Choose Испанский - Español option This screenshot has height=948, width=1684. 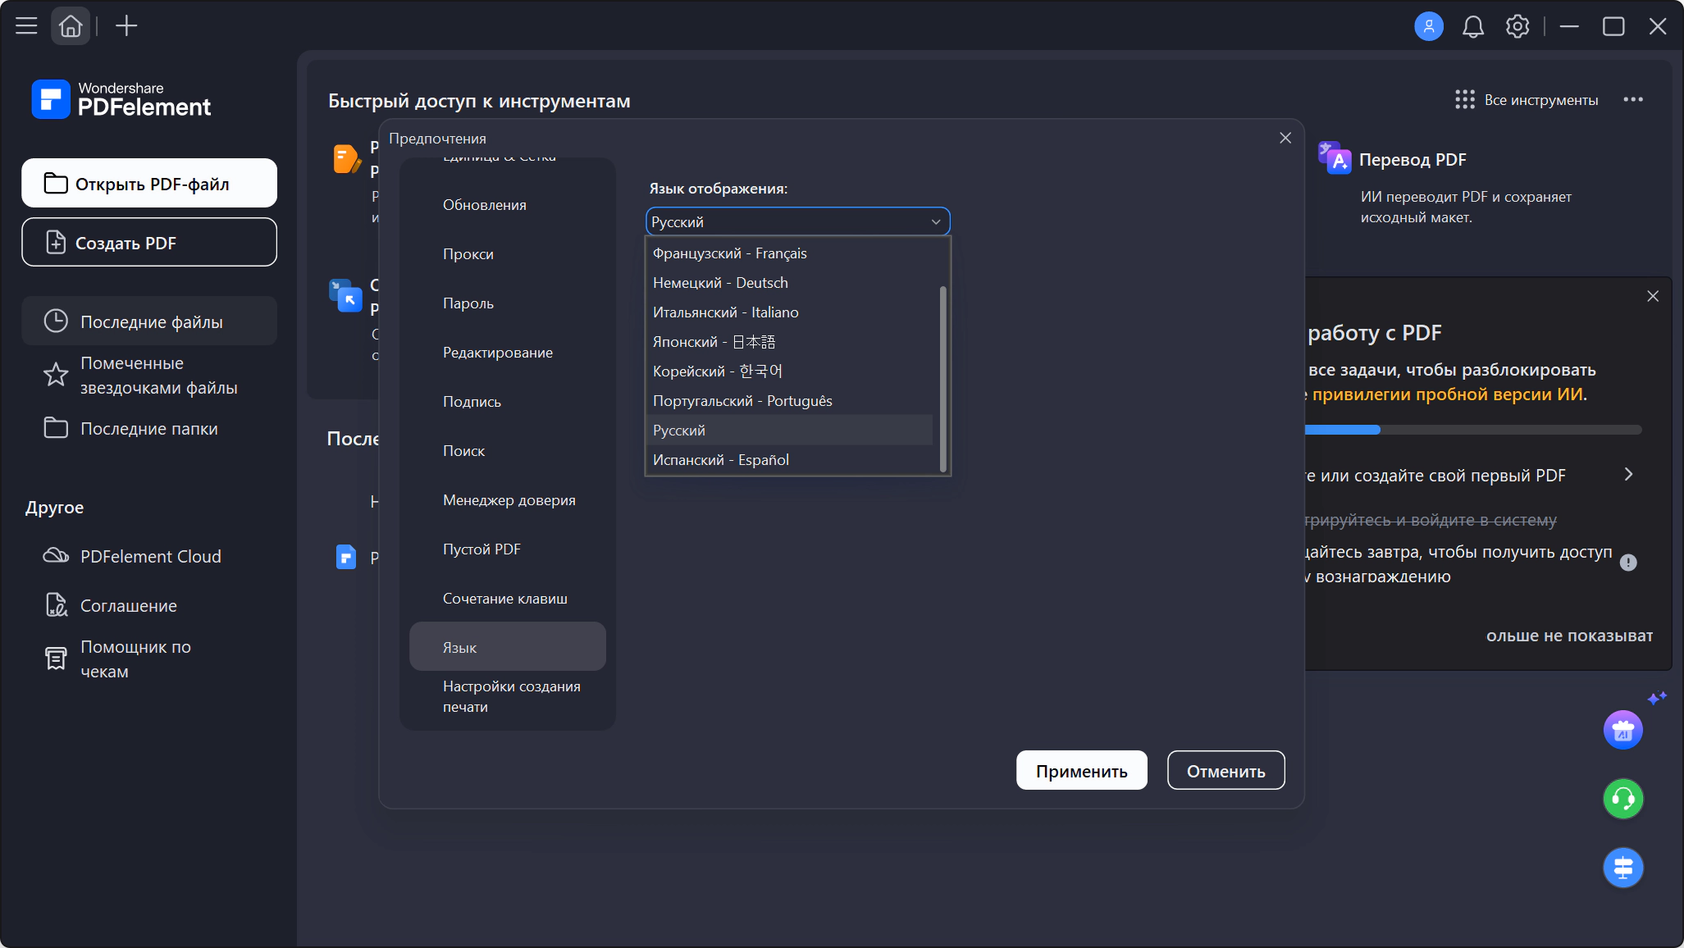[x=789, y=460]
